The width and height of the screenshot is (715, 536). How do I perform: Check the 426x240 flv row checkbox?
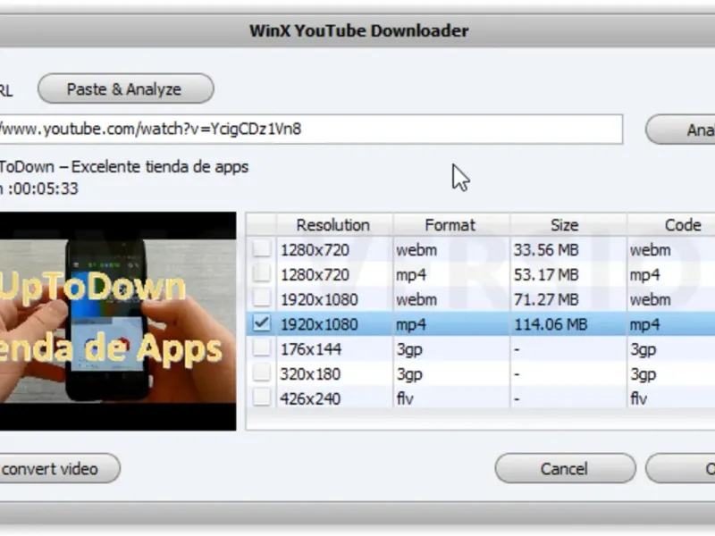262,398
